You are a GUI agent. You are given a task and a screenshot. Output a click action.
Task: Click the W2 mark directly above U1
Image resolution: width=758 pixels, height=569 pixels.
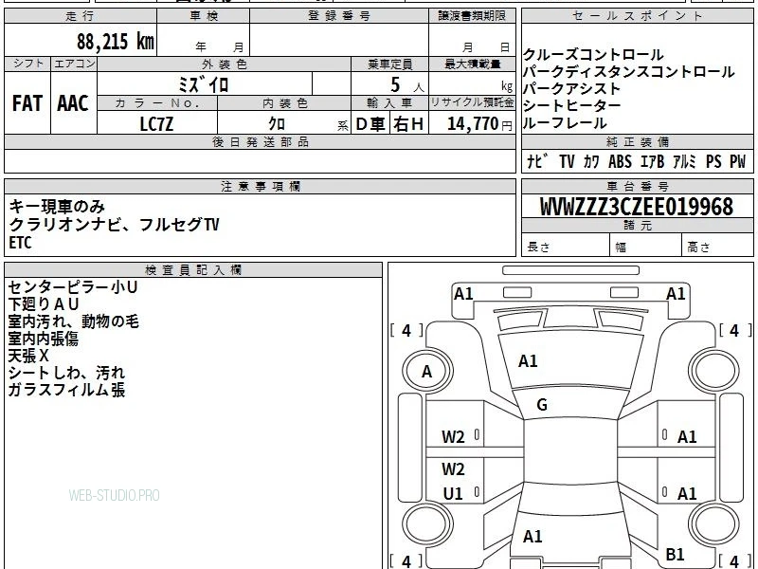coord(453,468)
